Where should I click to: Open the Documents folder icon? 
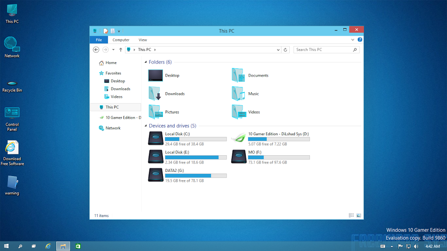coord(238,75)
